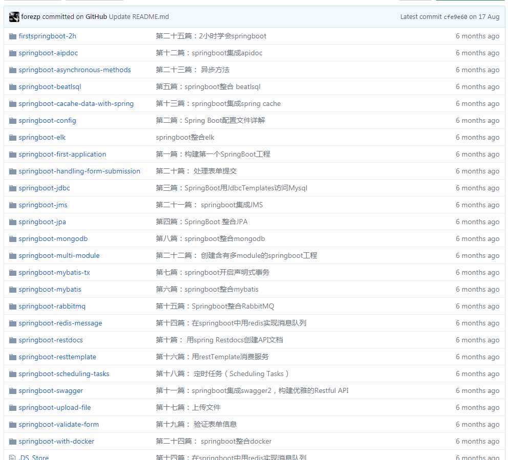Click folder icon beside springboot-jms
This screenshot has height=460, width=508.
13,205
